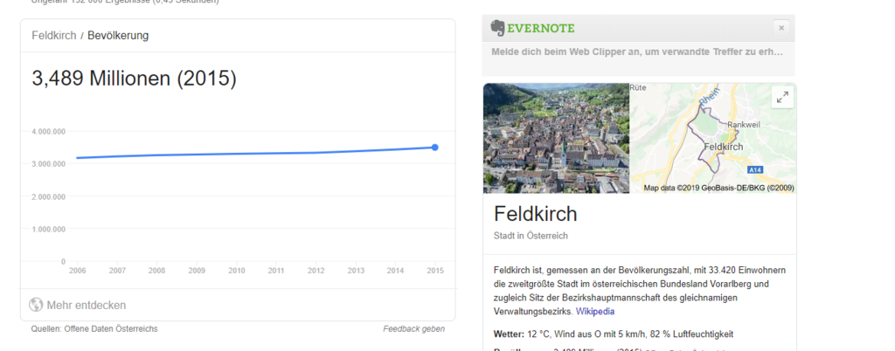Click the 2010 label on the chart axis
This screenshot has width=895, height=351.
236,271
